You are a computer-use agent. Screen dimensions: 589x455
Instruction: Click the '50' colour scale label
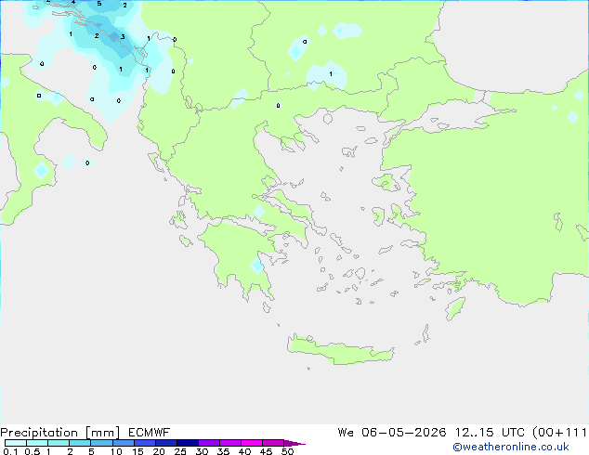coord(287,451)
